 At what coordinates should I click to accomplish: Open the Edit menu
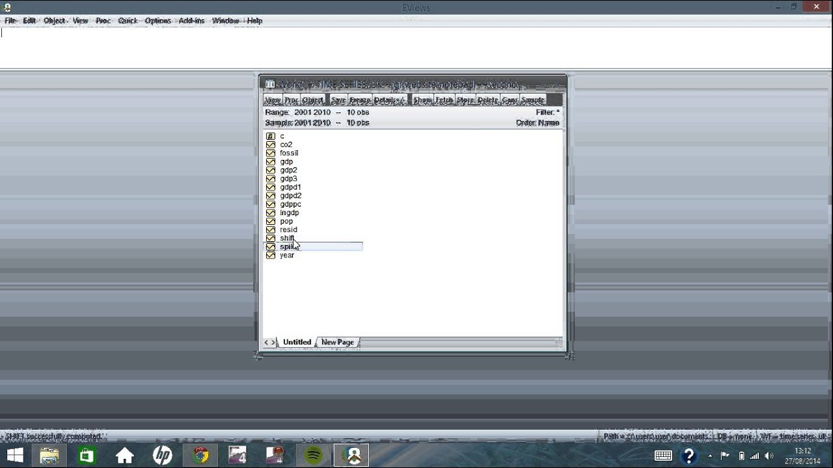tap(29, 21)
